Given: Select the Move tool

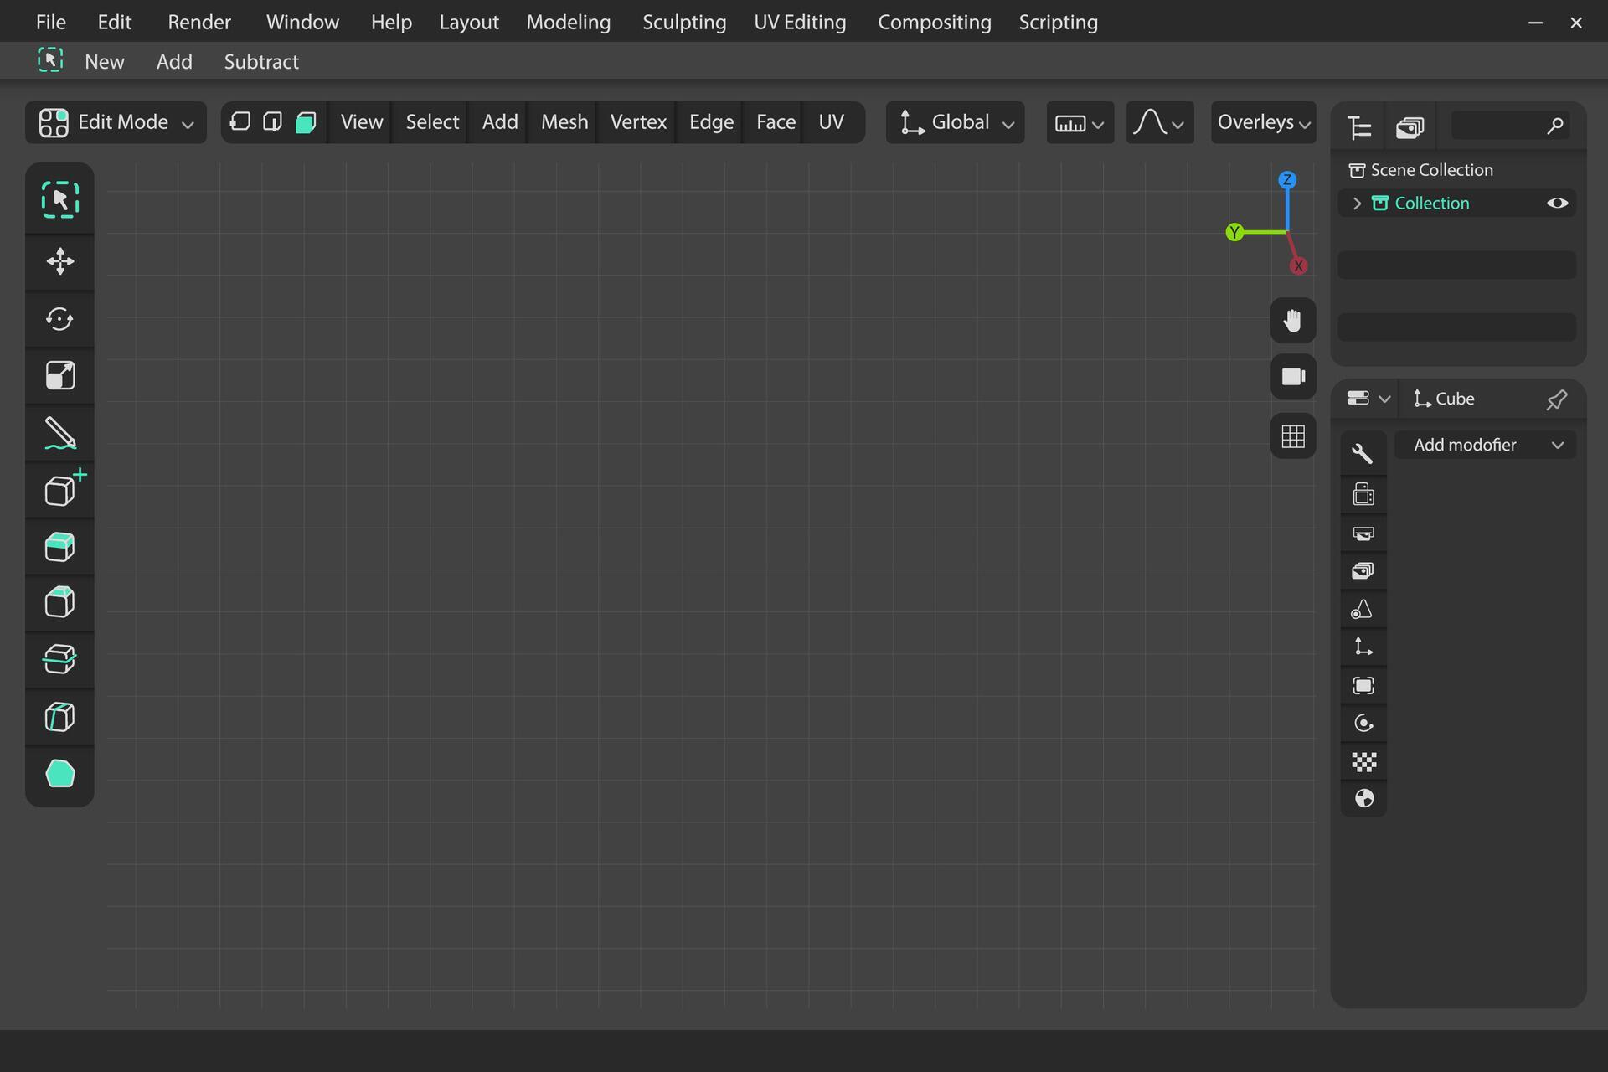Looking at the screenshot, I should point(59,262).
